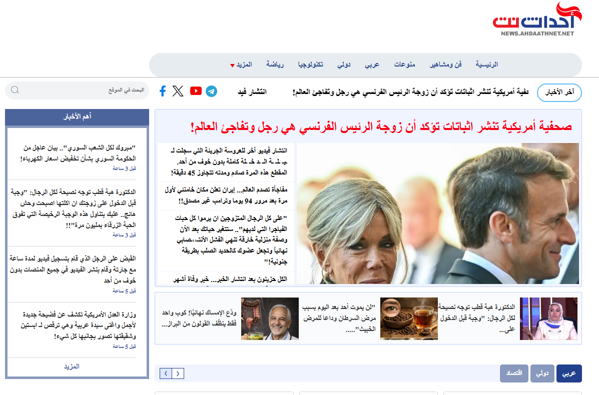
Task: Open the رياضة menu item
Action: click(275, 64)
